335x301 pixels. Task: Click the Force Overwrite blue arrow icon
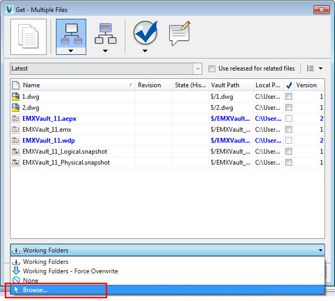point(16,271)
